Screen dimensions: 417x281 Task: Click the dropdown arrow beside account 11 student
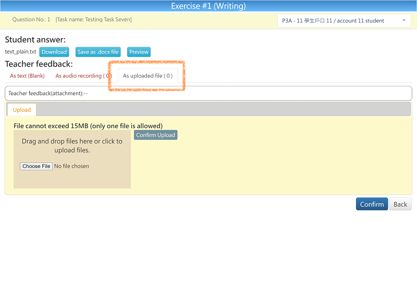(x=403, y=21)
